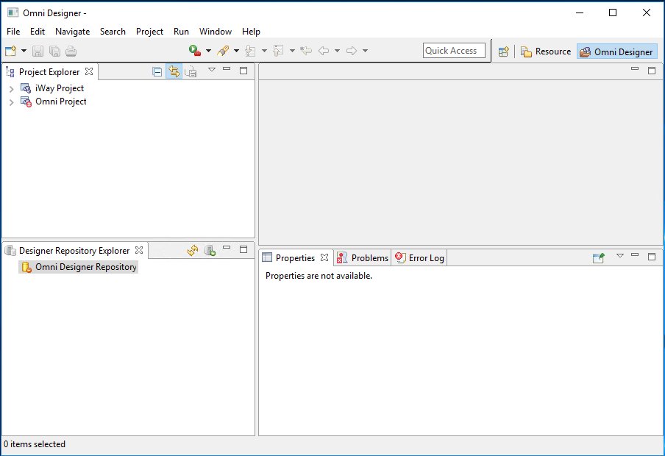Maximize the Designer Repository Explorer panel
Viewport: 665px width, 456px height.
point(243,249)
